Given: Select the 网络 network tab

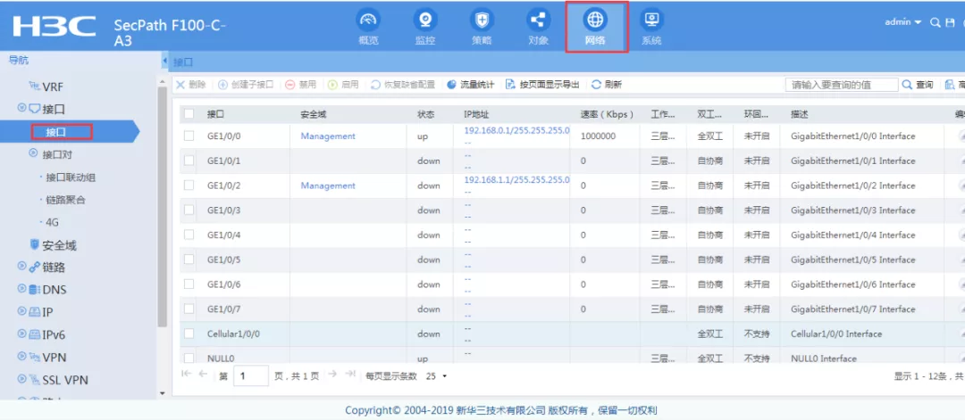Looking at the screenshot, I should click(596, 27).
